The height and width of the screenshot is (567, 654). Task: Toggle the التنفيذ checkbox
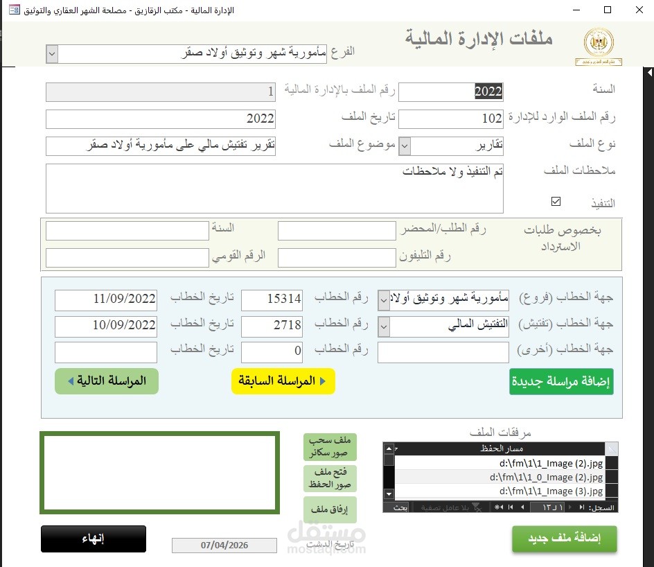(556, 202)
